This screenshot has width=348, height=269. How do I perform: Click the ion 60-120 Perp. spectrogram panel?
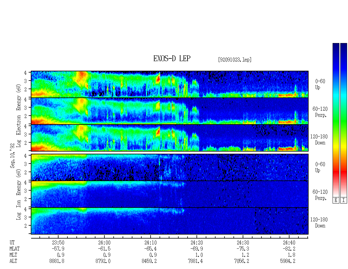(x=170, y=194)
